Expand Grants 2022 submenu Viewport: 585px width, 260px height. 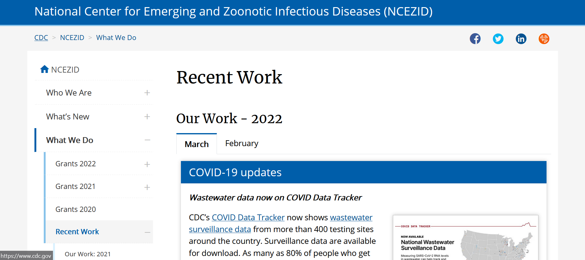coord(147,164)
